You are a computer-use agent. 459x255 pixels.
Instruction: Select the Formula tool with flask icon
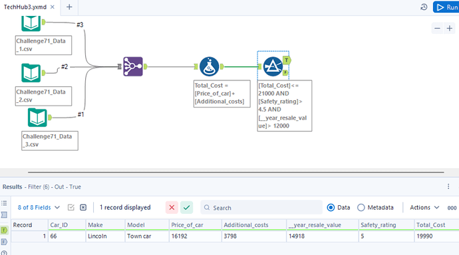point(209,66)
